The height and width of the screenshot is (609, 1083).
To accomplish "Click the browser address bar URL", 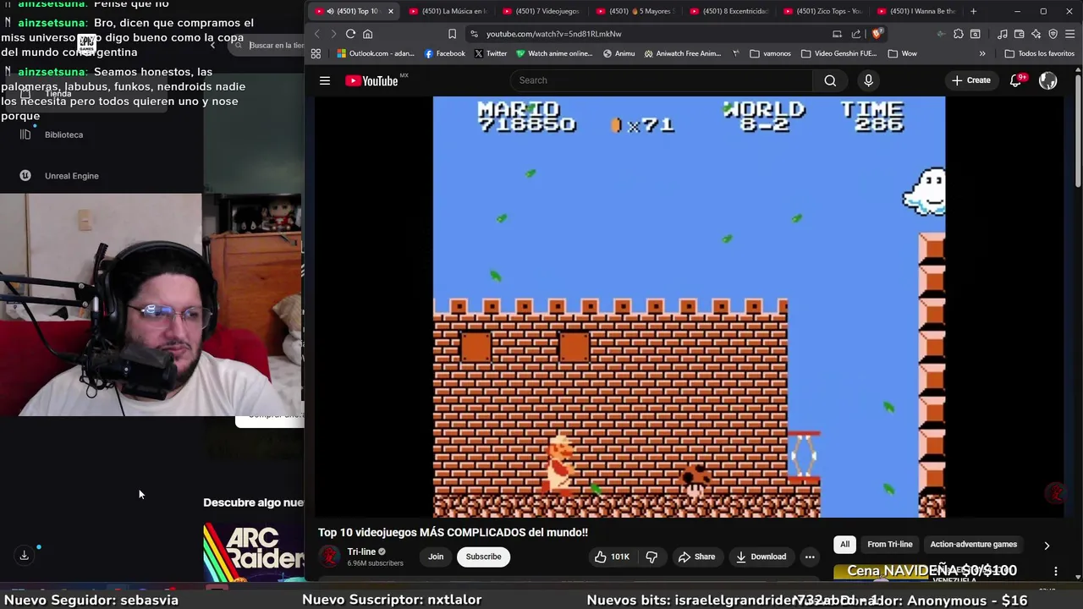I will [x=553, y=34].
